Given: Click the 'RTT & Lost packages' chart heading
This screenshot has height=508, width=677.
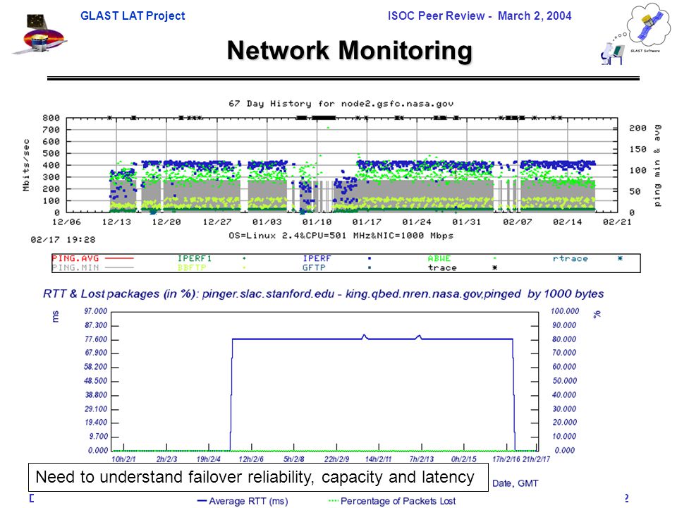Looking at the screenshot, I should click(323, 294).
